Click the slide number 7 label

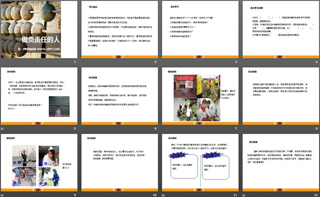coord(236,129)
